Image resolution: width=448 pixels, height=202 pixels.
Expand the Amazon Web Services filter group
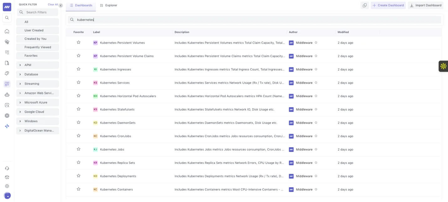(x=38, y=93)
